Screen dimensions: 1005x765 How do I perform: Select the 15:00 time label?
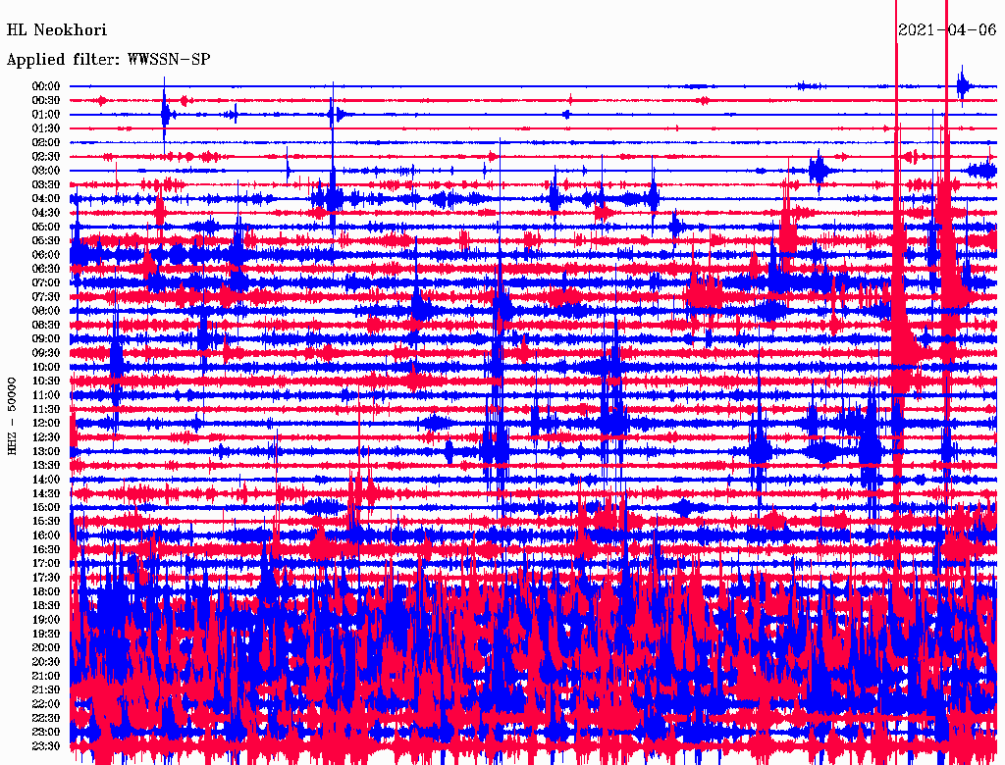click(x=46, y=507)
